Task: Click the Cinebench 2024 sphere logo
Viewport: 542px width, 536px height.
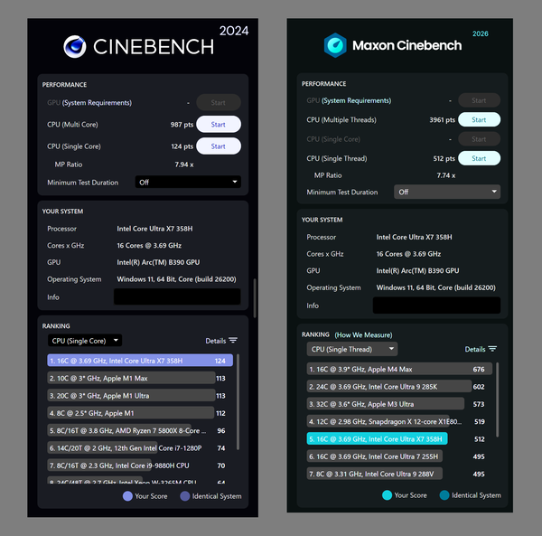Action: point(75,47)
